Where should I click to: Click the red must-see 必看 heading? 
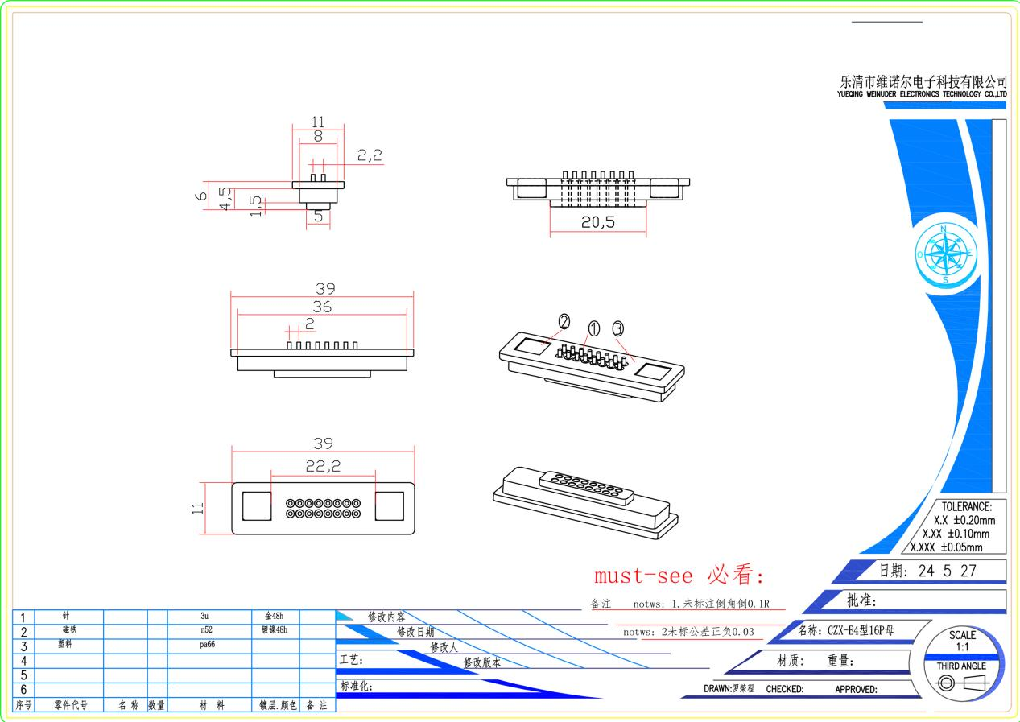click(679, 576)
